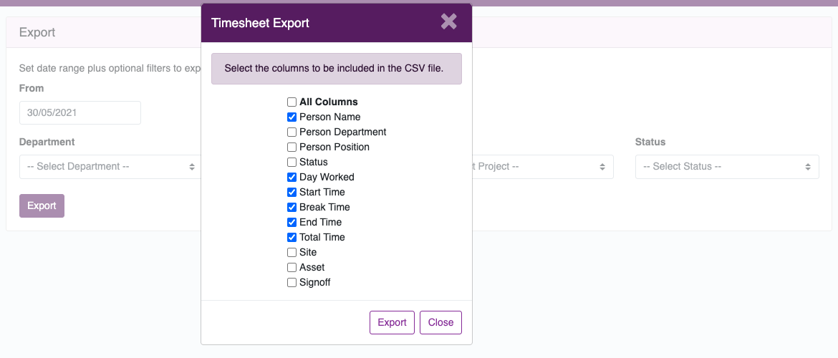Open the Project dropdown selector
The height and width of the screenshot is (358, 838).
coord(542,167)
